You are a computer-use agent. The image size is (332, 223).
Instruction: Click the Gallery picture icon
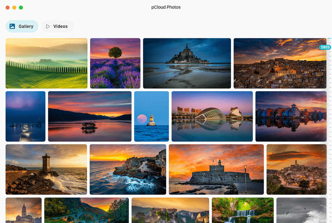click(12, 26)
